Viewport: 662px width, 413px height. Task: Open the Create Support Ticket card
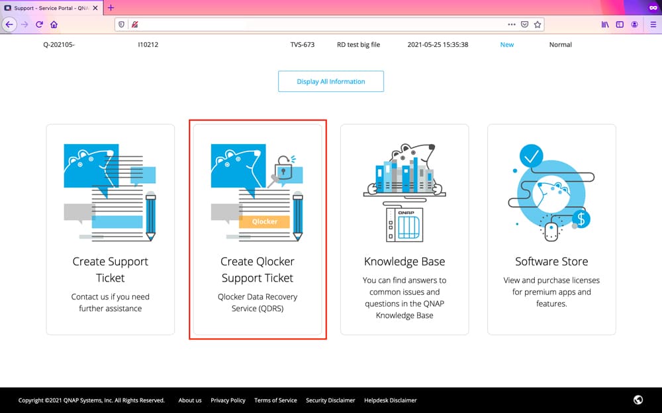(110, 230)
